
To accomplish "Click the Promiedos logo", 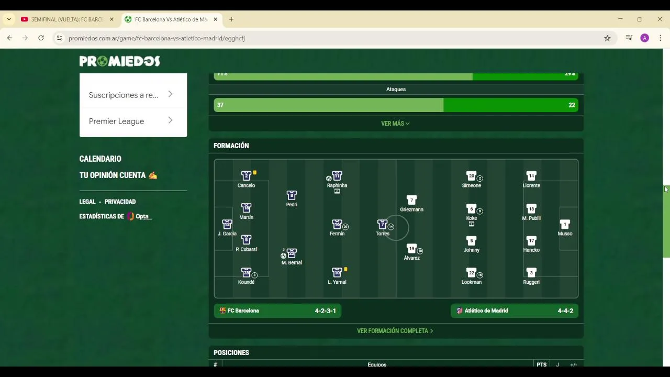I will pos(119,61).
